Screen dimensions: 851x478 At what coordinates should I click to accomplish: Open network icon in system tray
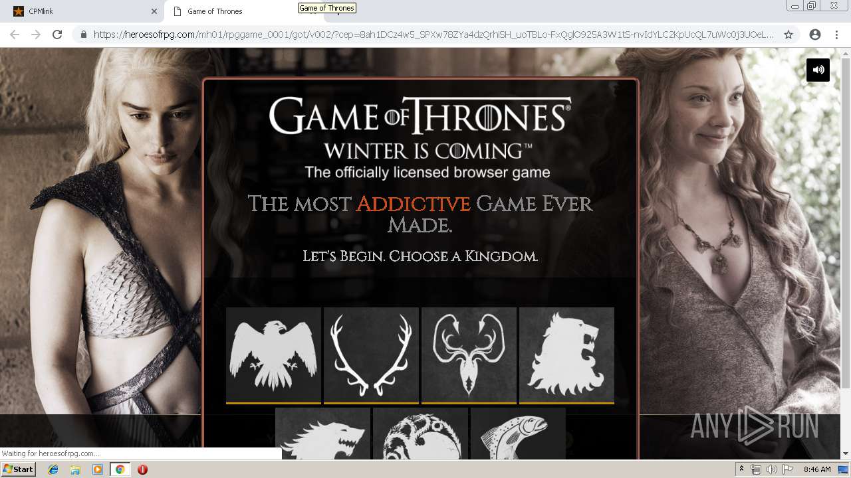756,469
